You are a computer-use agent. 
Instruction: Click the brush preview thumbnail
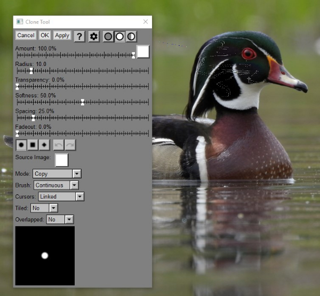point(45,256)
